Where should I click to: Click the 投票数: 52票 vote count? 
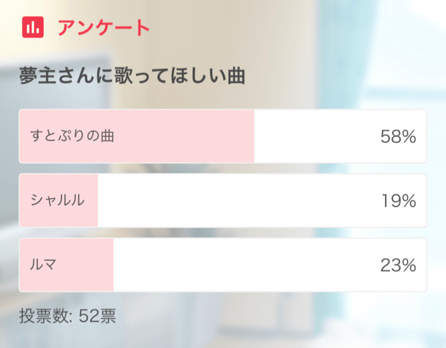pyautogui.click(x=68, y=316)
